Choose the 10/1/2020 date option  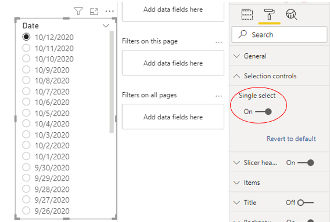click(46, 157)
